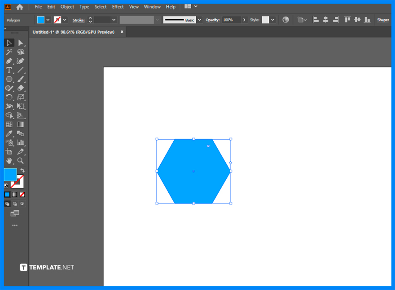Viewport: 395px width, 290px height.
Task: Switch to Draw Behind mode
Action: click(15, 203)
